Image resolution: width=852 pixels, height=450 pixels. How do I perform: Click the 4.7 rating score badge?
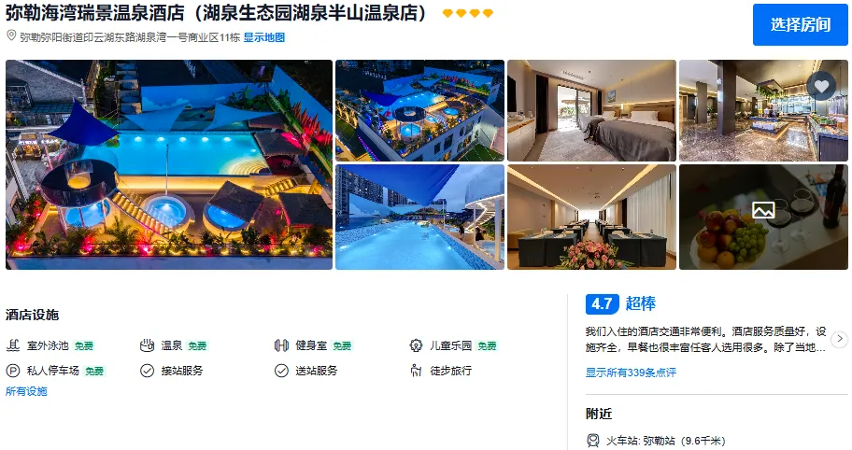[x=602, y=303]
